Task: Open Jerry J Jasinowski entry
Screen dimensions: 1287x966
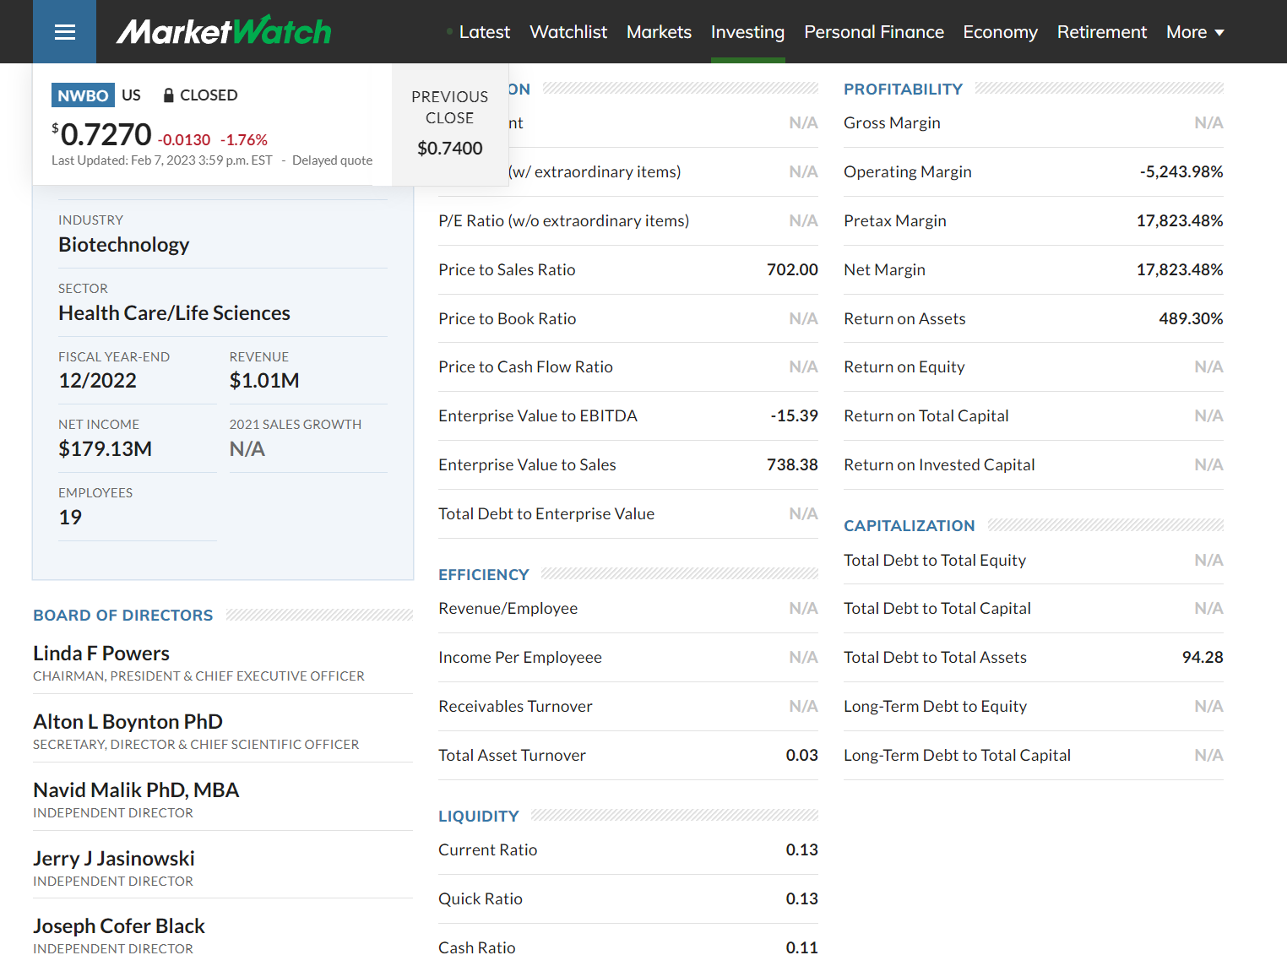Action: [x=114, y=859]
